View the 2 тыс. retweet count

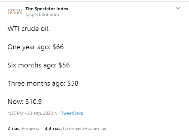pyautogui.click(x=14, y=129)
